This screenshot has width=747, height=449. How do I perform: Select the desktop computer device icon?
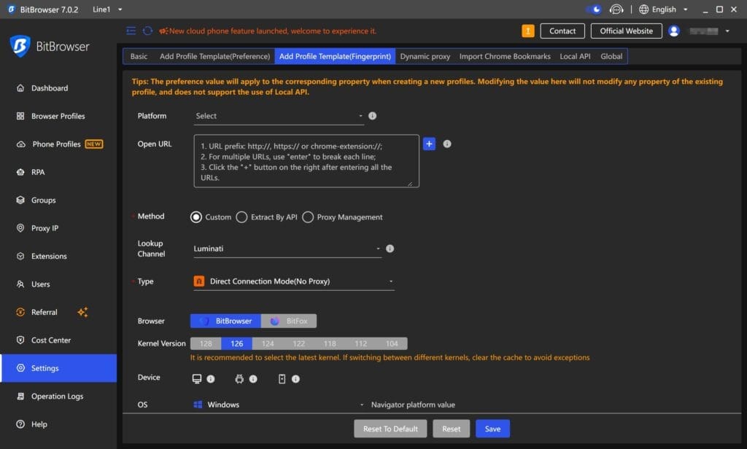point(197,378)
